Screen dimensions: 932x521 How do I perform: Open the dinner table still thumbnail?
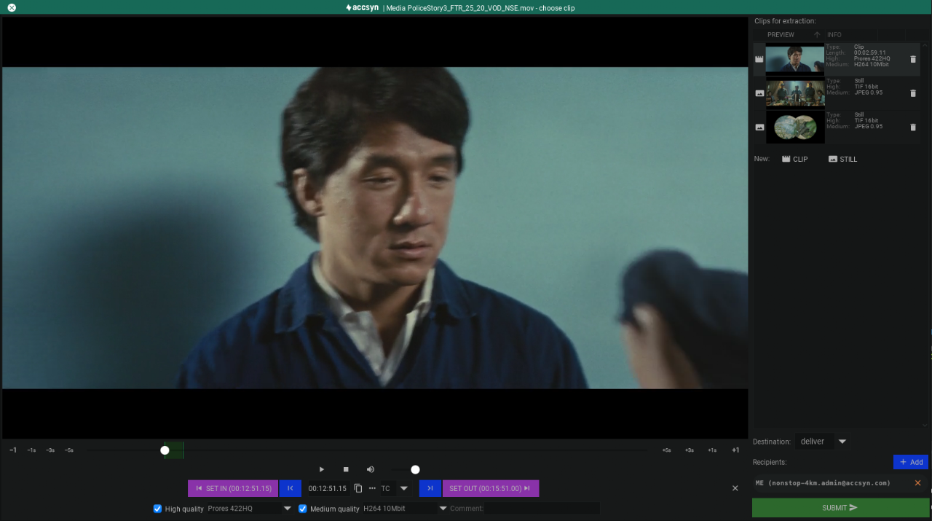click(795, 93)
